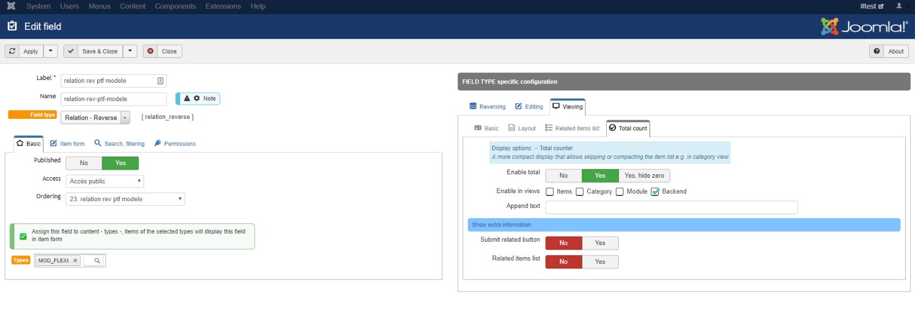Viewport: 915px width, 320px height.
Task: Click the icon inside the Label field
Action: click(160, 81)
